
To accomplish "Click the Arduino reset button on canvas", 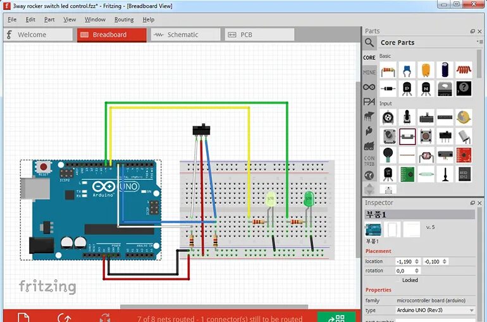I will (44, 167).
